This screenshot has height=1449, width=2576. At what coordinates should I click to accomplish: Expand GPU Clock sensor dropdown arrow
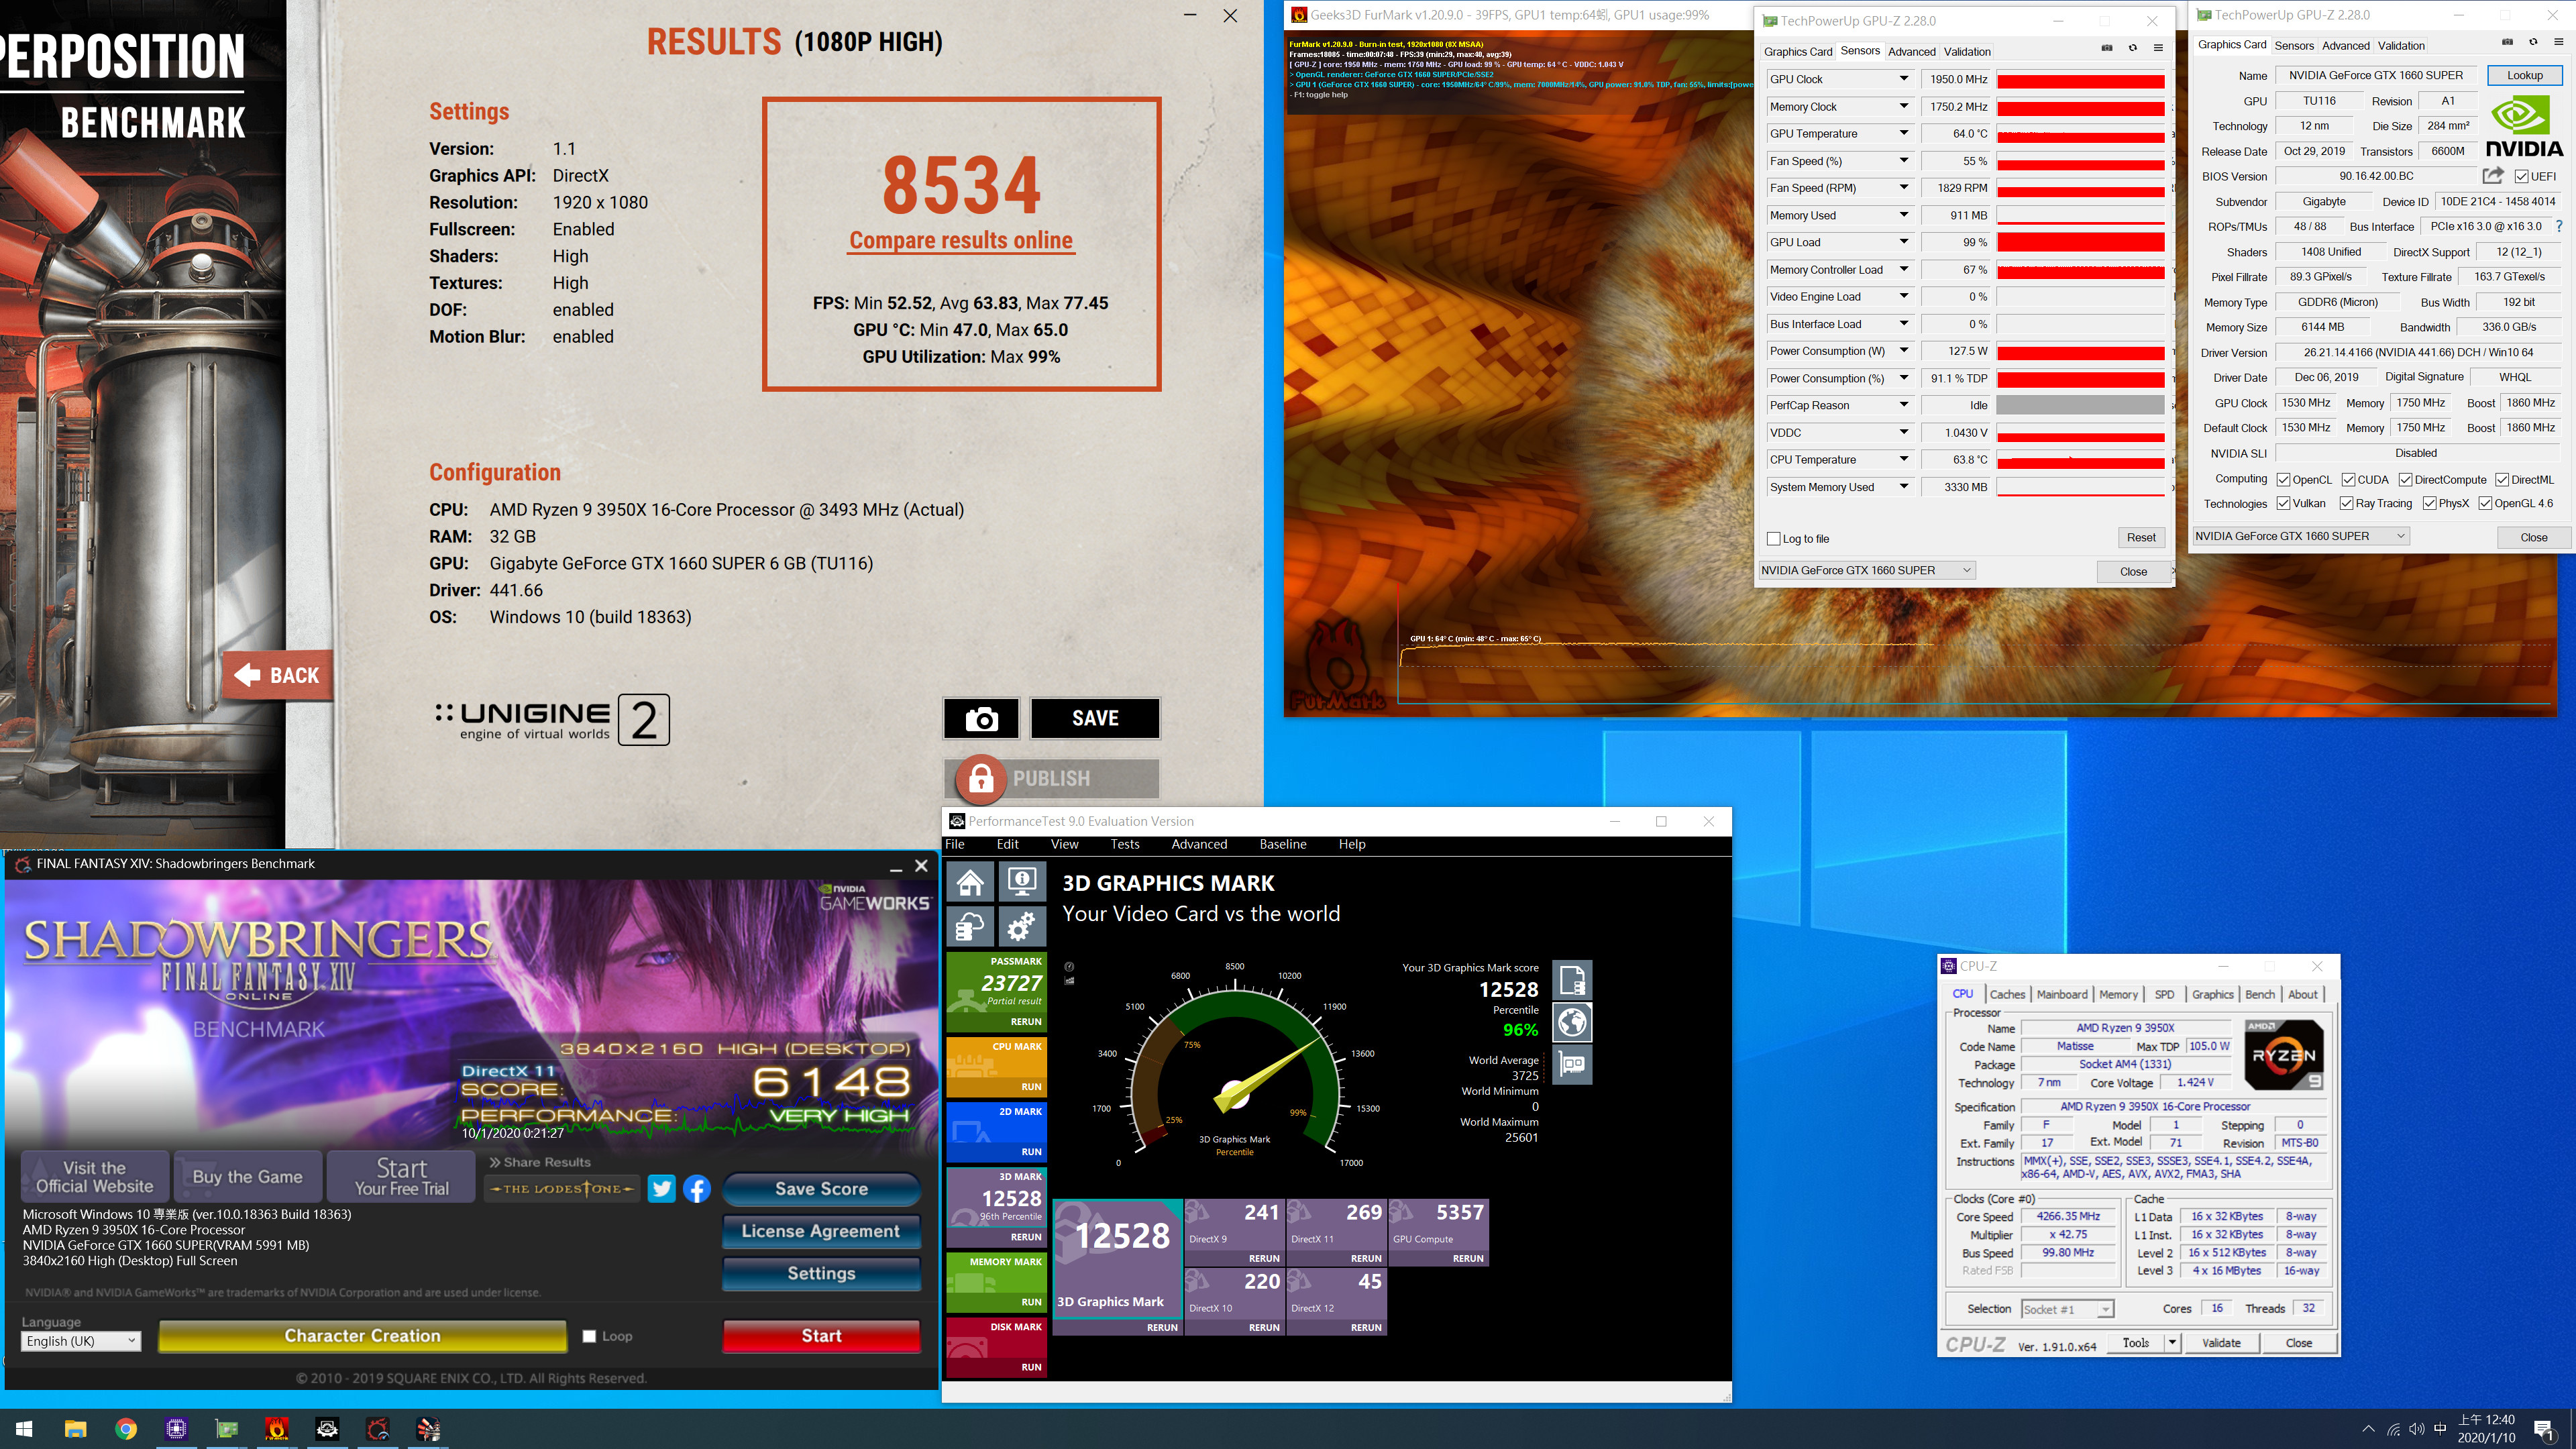pyautogui.click(x=1904, y=79)
